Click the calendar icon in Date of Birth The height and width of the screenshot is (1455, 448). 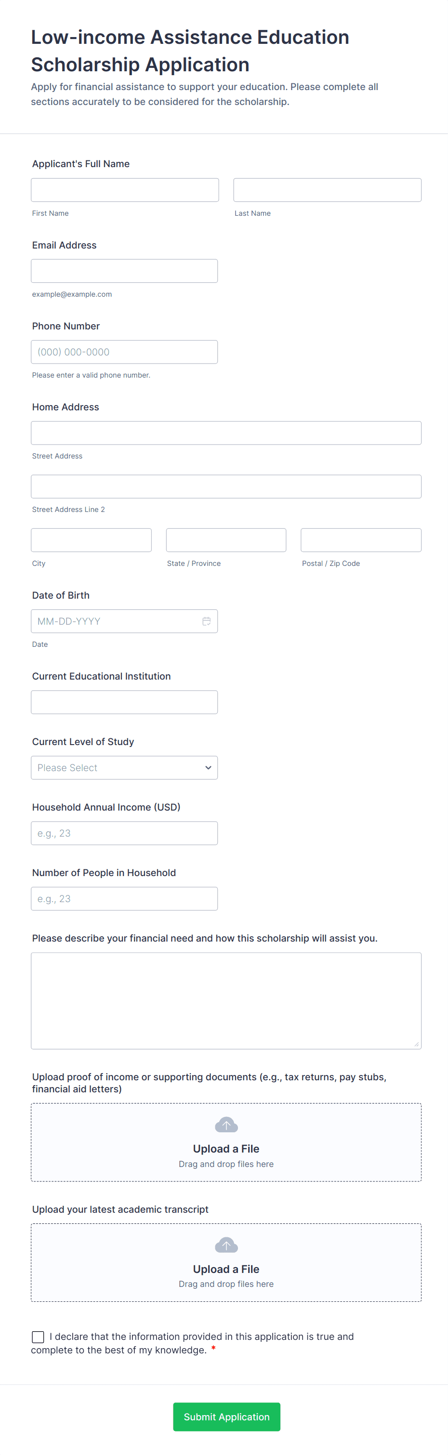[x=206, y=621]
